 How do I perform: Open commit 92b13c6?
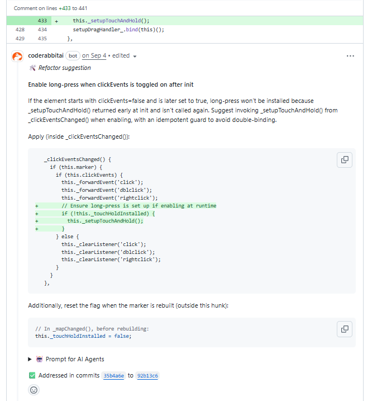(x=148, y=376)
